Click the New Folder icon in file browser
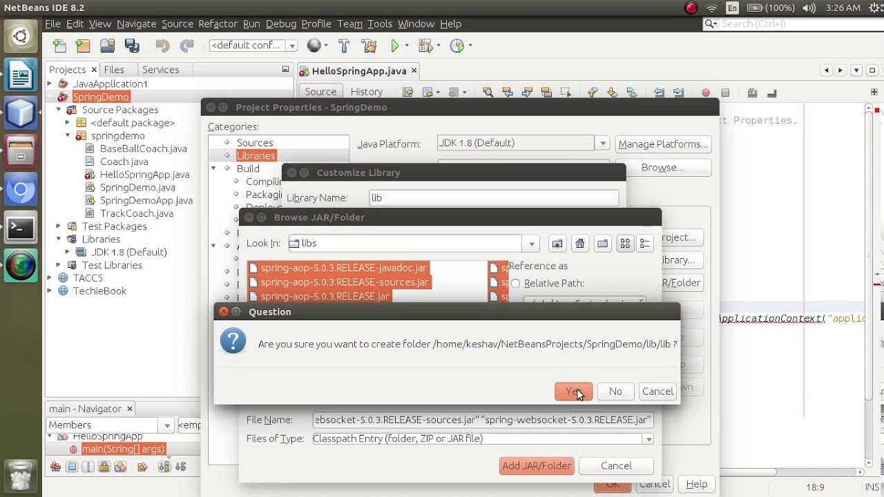 pyautogui.click(x=602, y=244)
